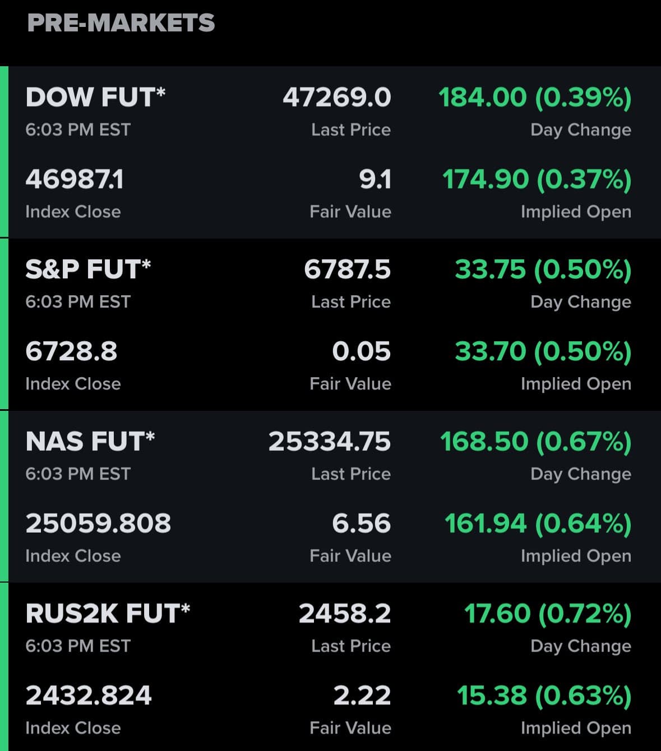This screenshot has height=751, width=661.
Task: Click Dow day change 184.00 (0.39%)
Action: (535, 97)
